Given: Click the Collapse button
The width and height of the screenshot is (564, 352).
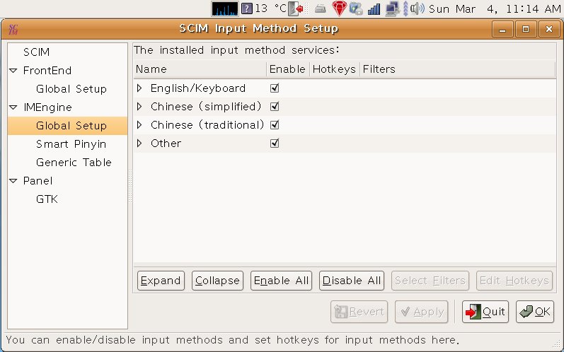Looking at the screenshot, I should click(x=218, y=281).
